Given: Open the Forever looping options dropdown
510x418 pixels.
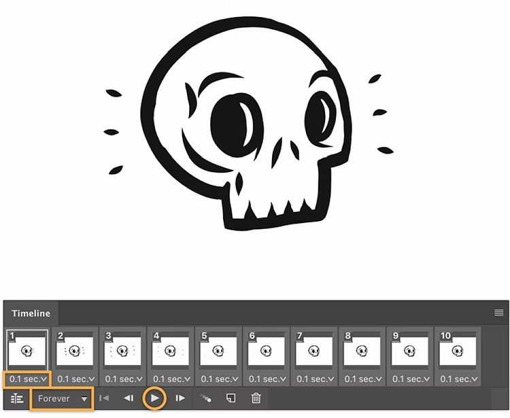Looking at the screenshot, I should 63,398.
